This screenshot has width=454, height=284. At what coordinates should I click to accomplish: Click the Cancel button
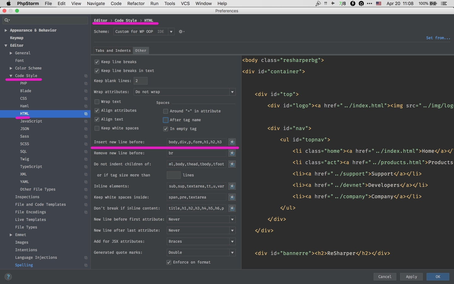(385, 277)
